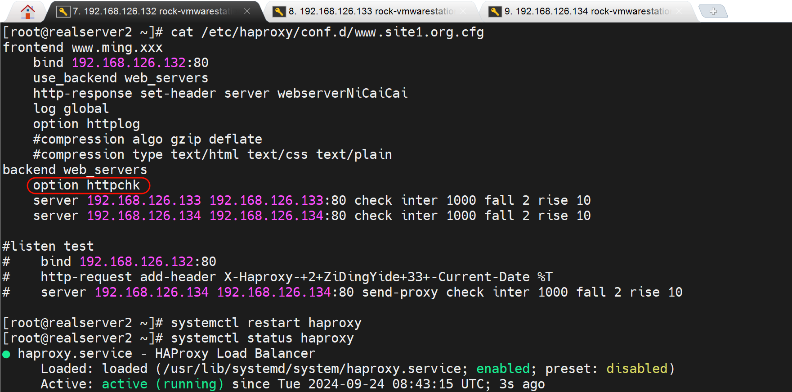Click the 'frontend www.ming.xxx' line
The image size is (792, 392).
point(83,47)
